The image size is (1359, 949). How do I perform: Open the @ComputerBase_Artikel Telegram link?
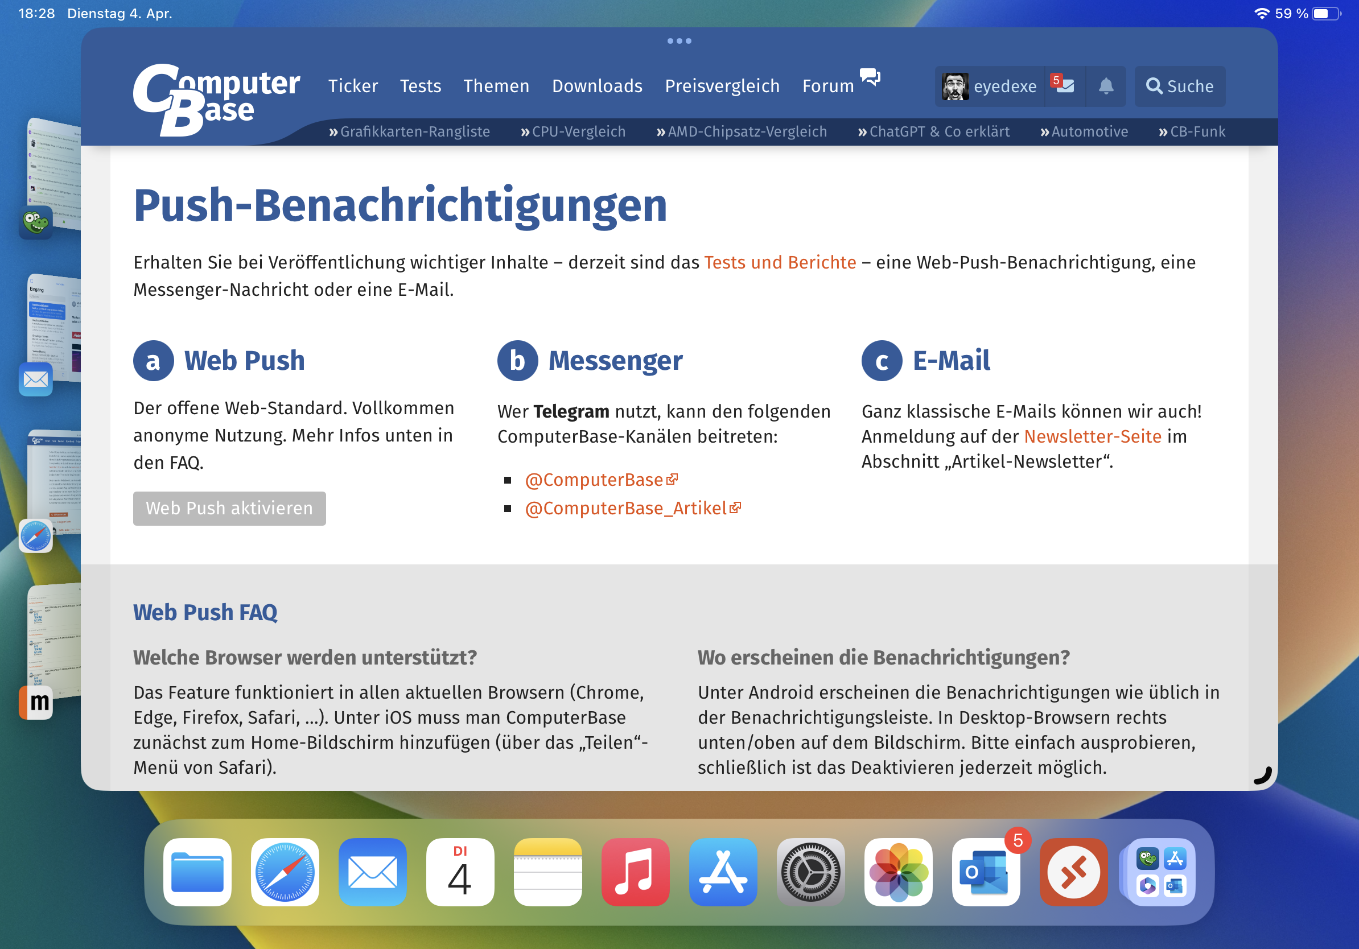tap(626, 508)
